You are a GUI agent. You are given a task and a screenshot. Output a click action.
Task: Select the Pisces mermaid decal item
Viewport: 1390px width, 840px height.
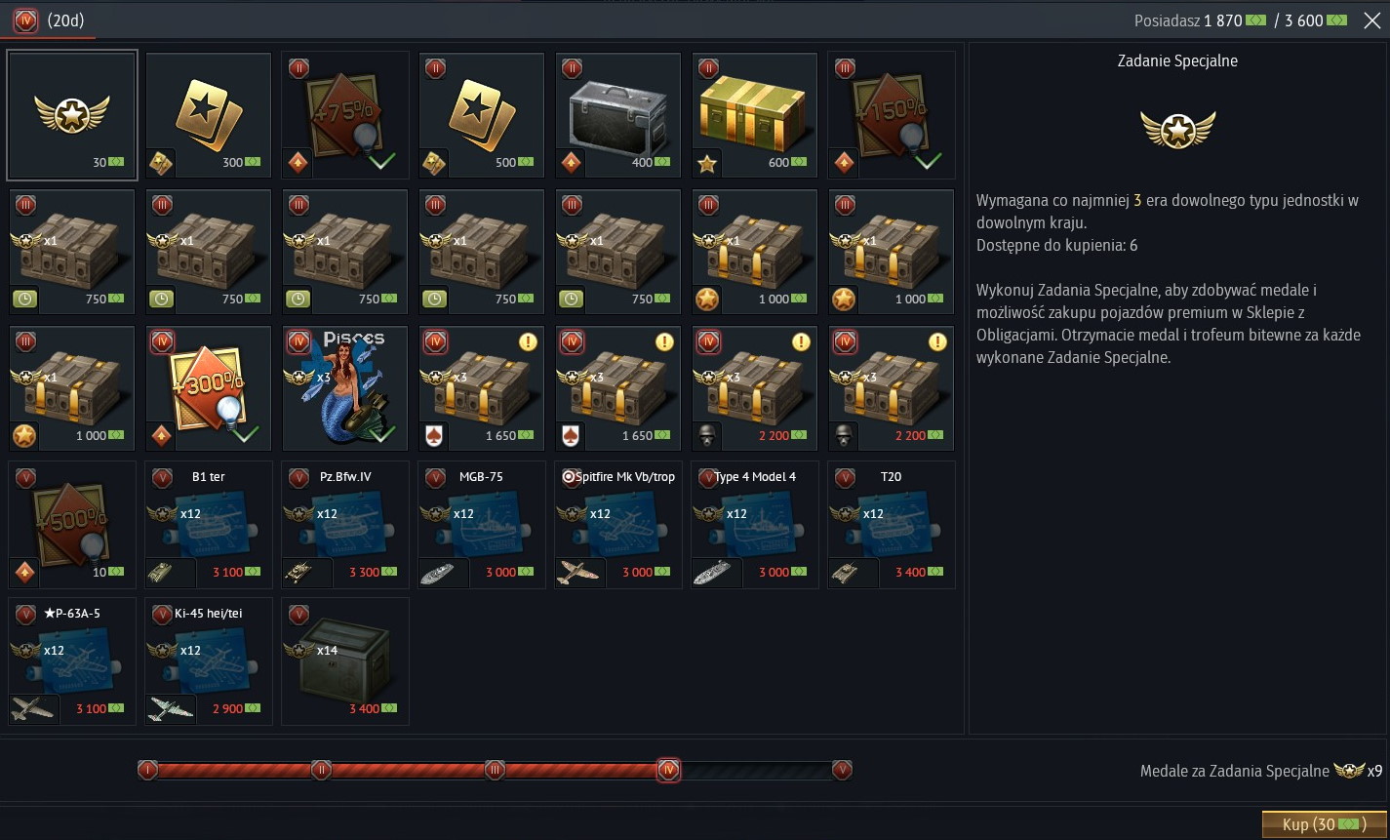coord(345,388)
